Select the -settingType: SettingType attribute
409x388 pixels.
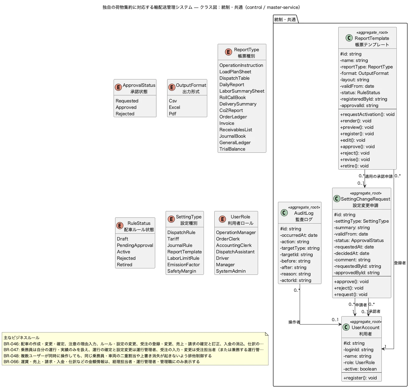coord(362,221)
